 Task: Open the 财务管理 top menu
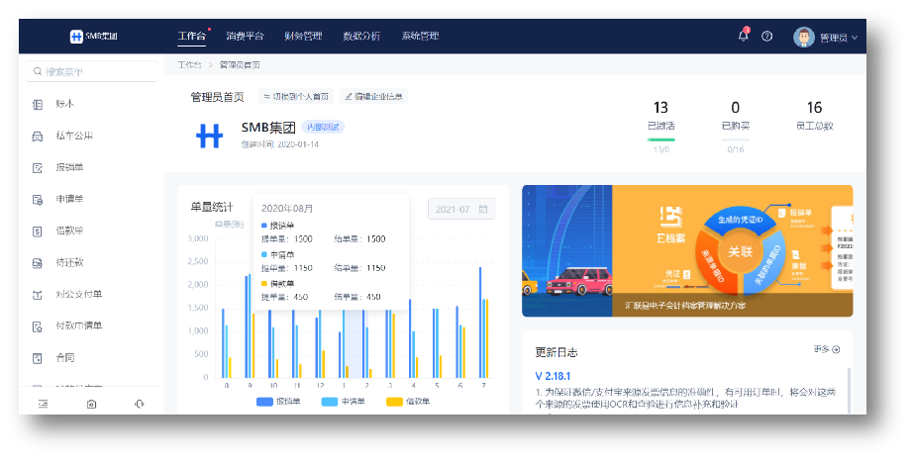coord(303,36)
